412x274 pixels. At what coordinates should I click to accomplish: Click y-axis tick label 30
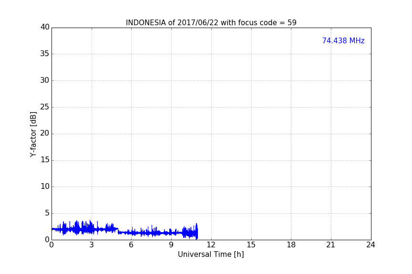45,80
